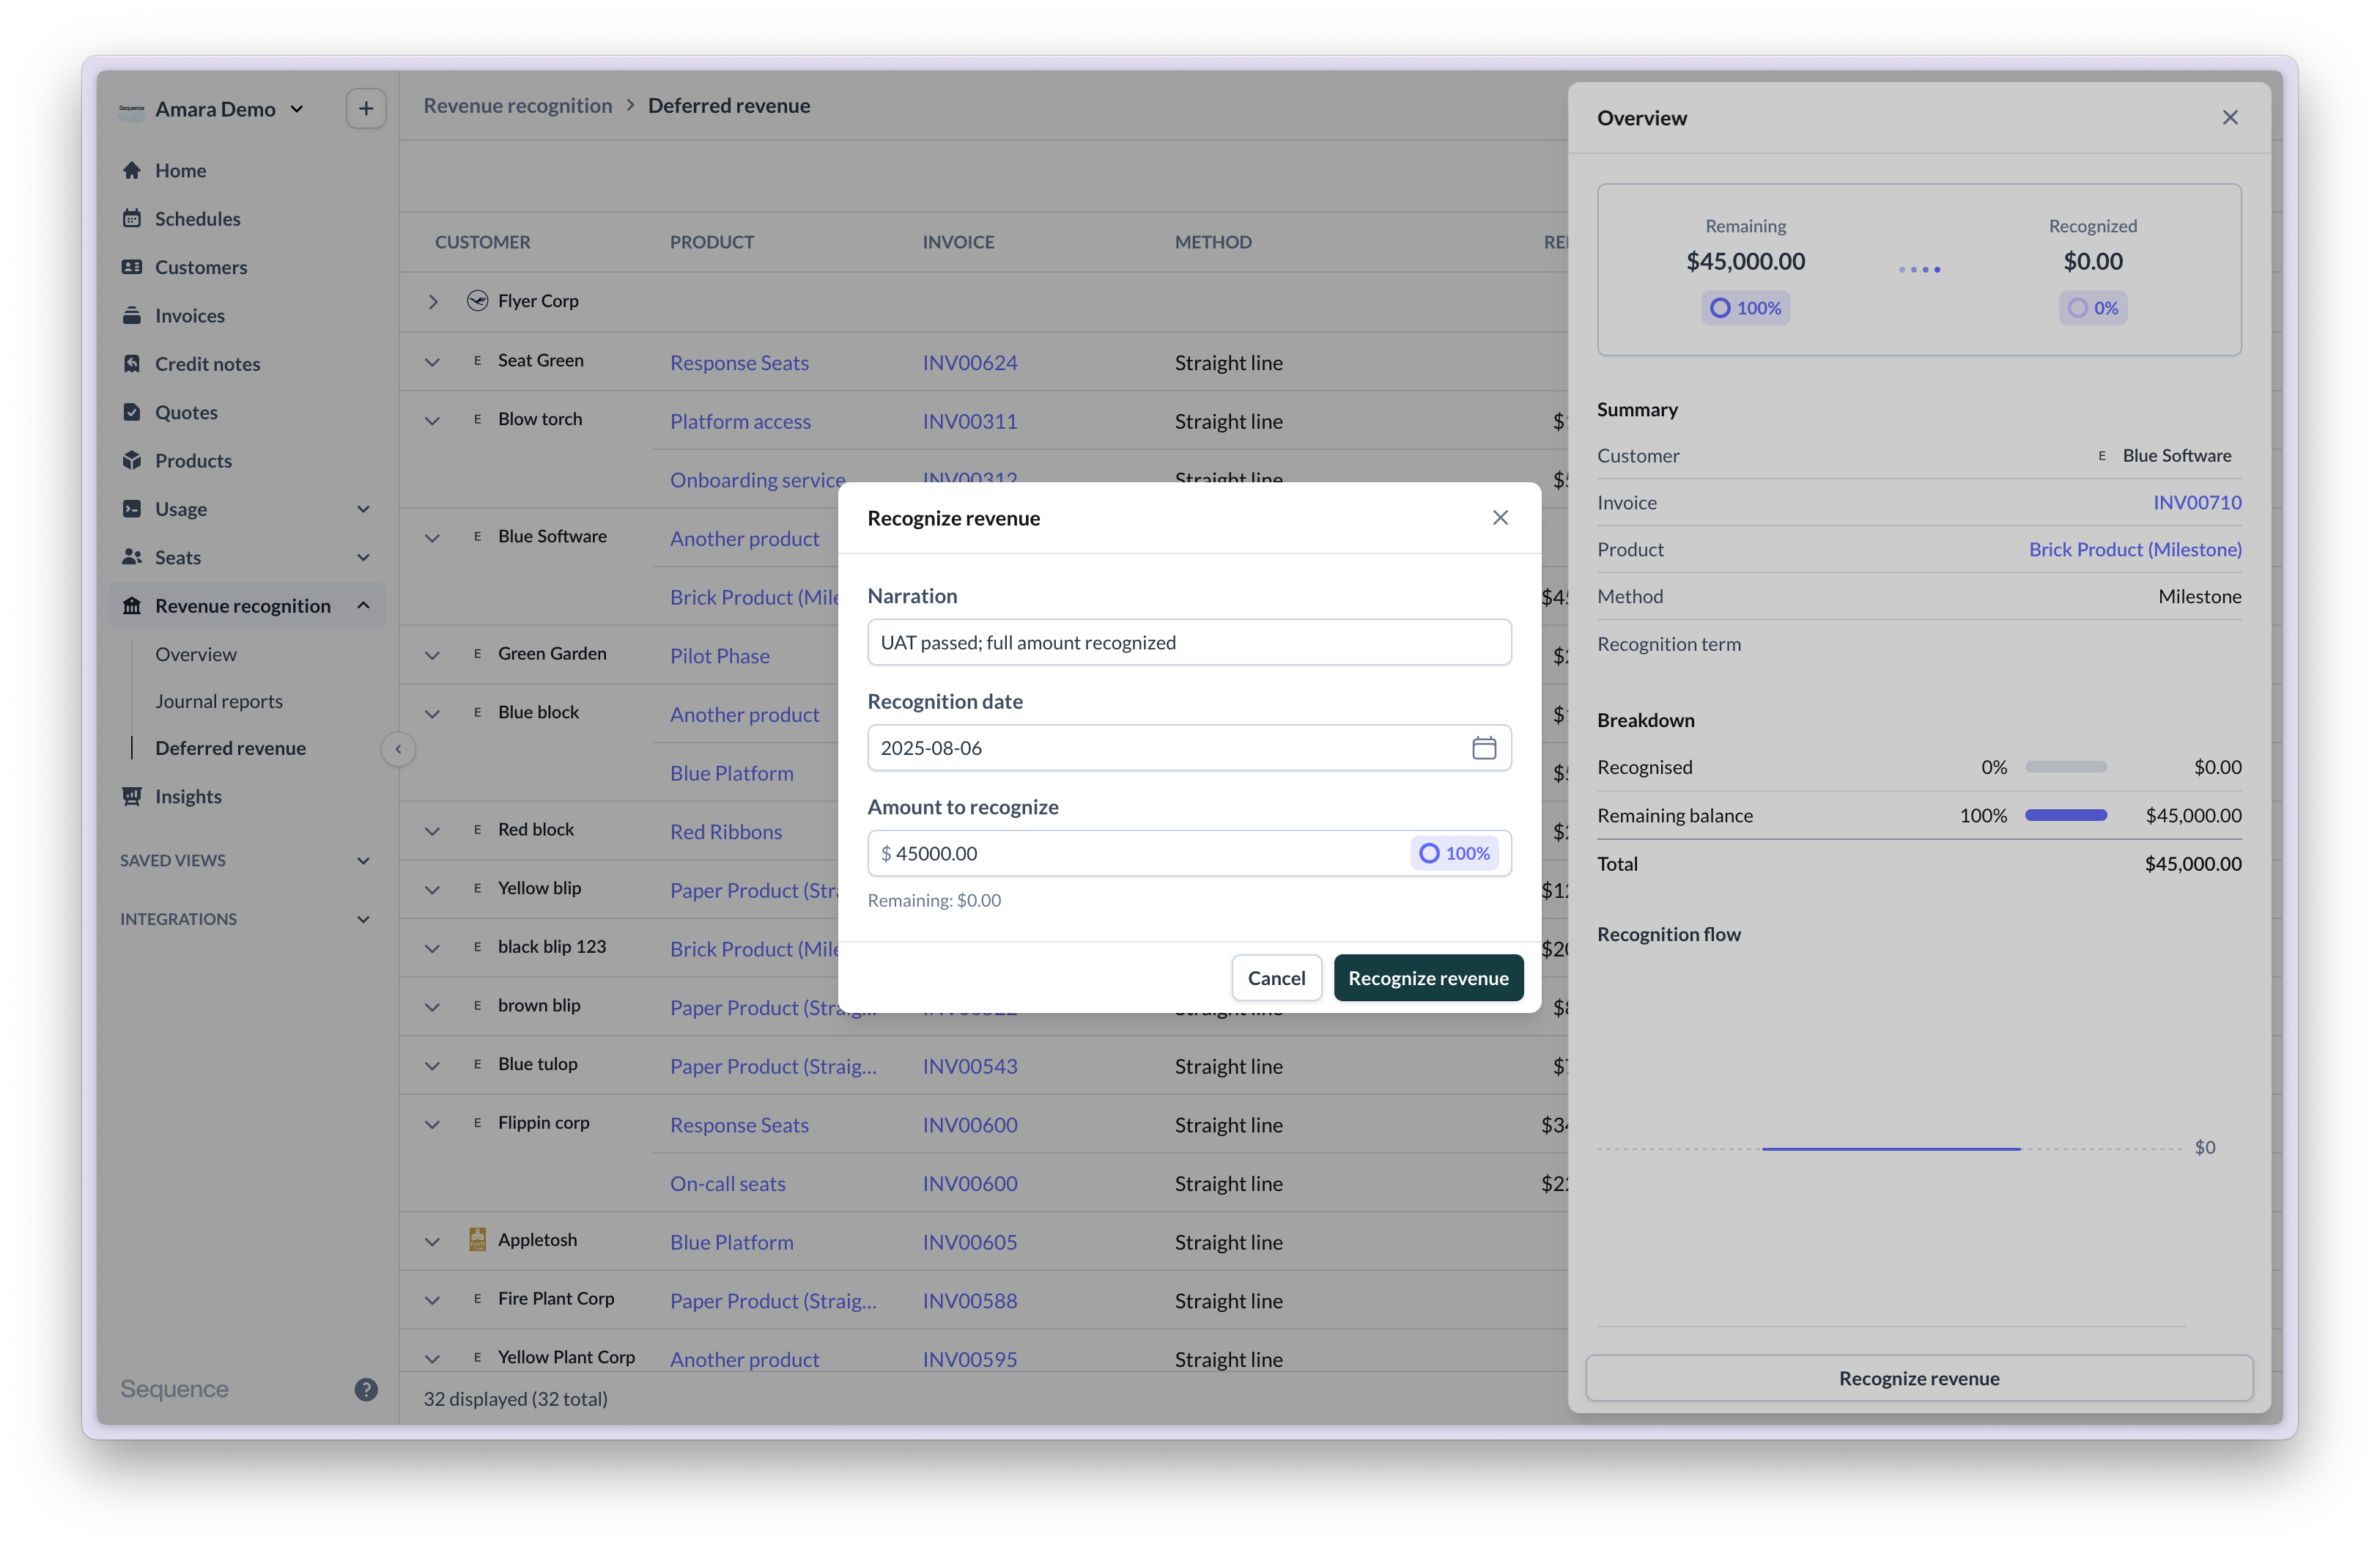This screenshot has height=1548, width=2380.
Task: Open invoice INV00605 link
Action: pos(970,1242)
